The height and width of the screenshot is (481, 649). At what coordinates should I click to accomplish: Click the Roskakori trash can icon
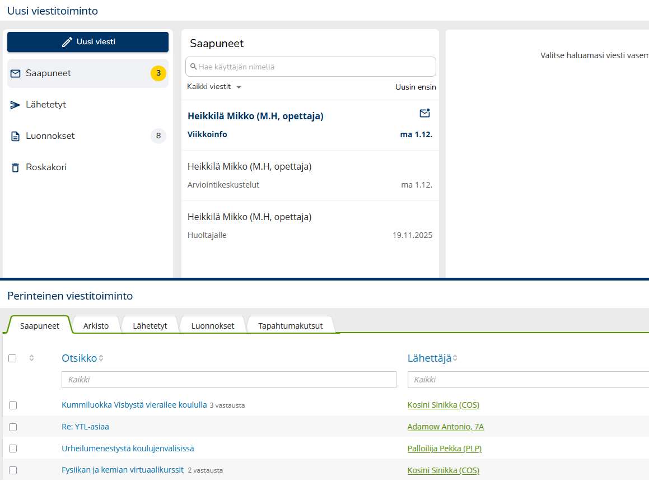[x=16, y=167]
